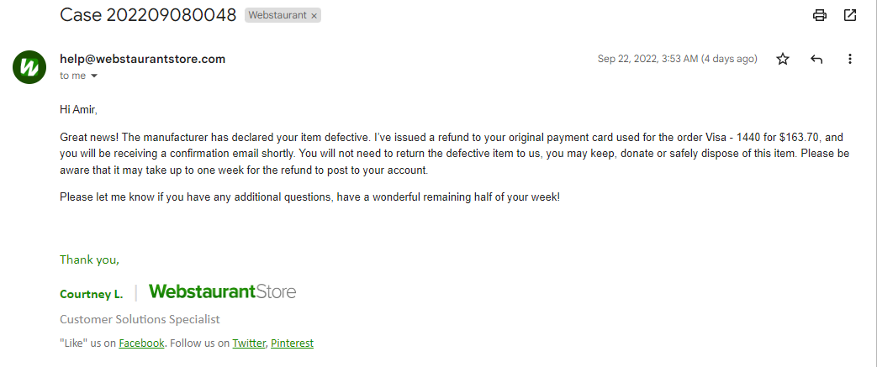Image resolution: width=877 pixels, height=367 pixels.
Task: Click the green 'Thank you,' closing text
Action: pos(89,260)
